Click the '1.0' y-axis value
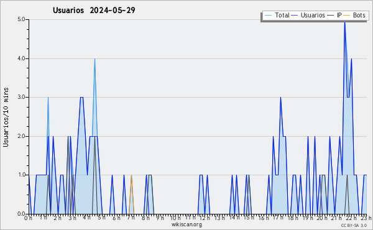Viewport: 373px width, 230px height. 21,175
